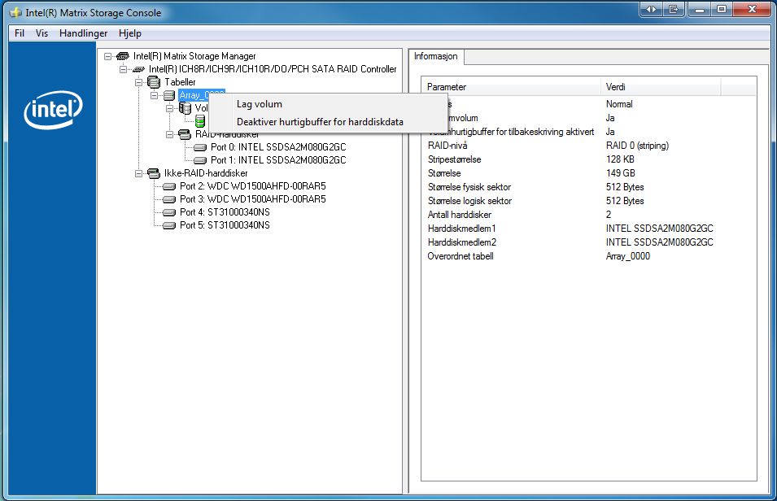Open the Handlinger menu
The height and width of the screenshot is (501, 777).
83,33
